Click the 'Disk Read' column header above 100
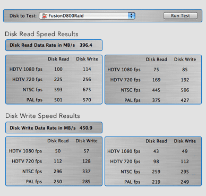The image size is (206, 196). (x=58, y=59)
